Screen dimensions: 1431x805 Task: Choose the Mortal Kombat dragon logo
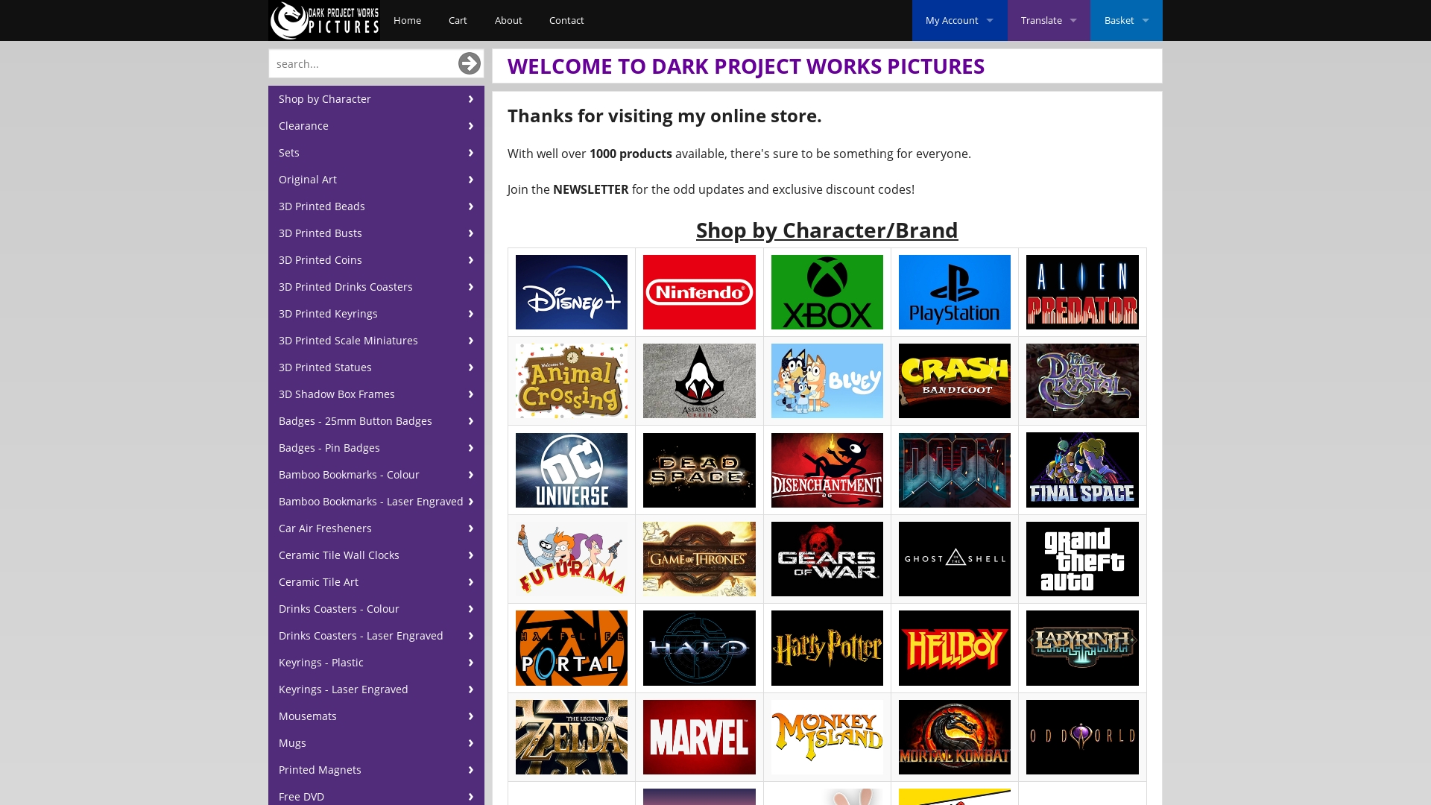point(954,737)
